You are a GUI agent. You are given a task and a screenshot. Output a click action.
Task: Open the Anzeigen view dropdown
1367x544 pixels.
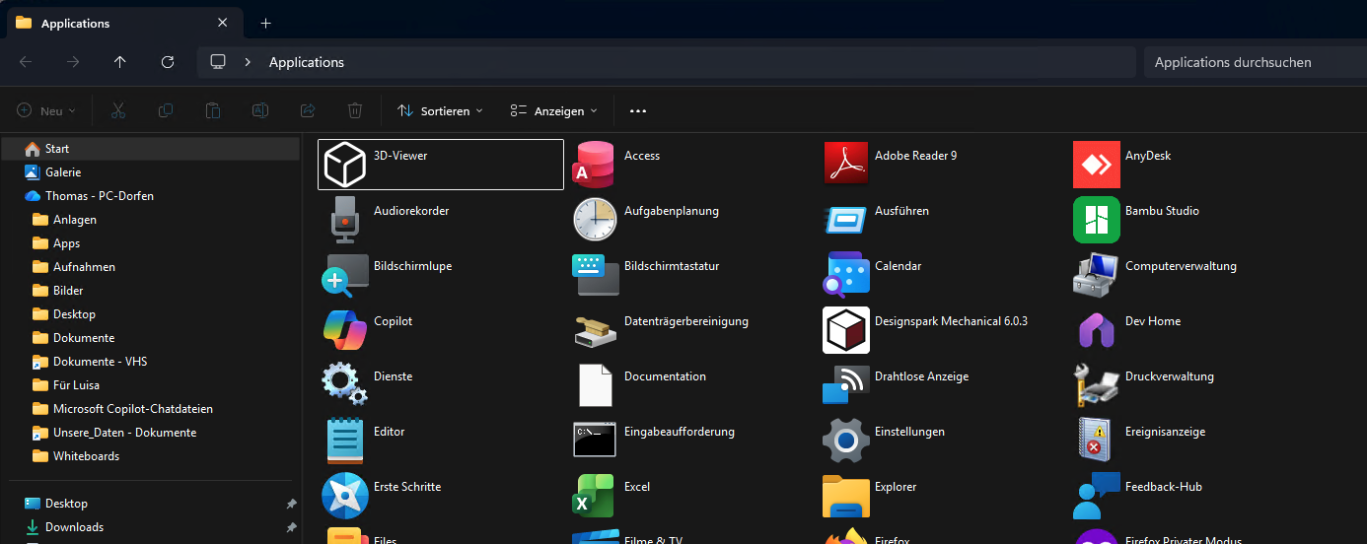pyautogui.click(x=554, y=111)
